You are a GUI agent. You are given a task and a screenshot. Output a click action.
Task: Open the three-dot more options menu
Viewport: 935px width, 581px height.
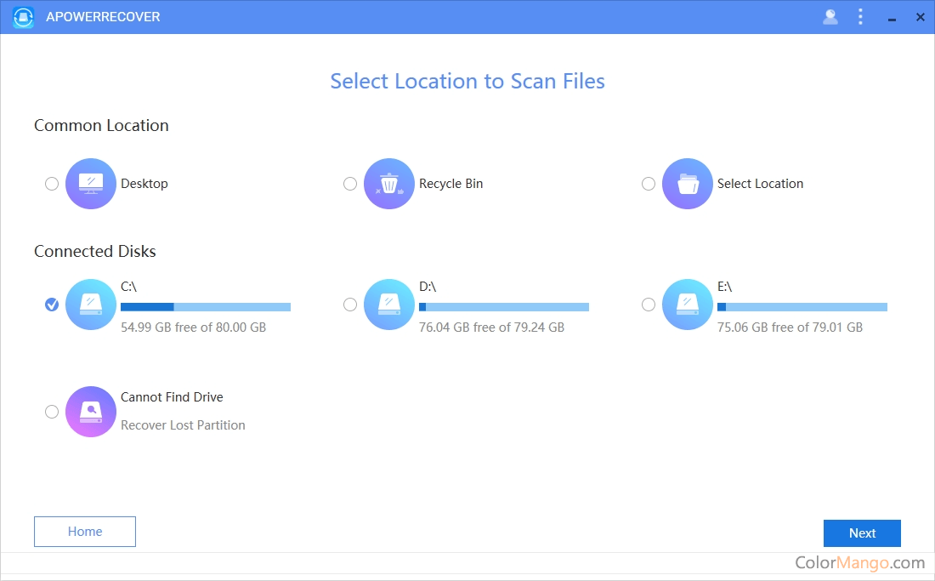(x=860, y=17)
